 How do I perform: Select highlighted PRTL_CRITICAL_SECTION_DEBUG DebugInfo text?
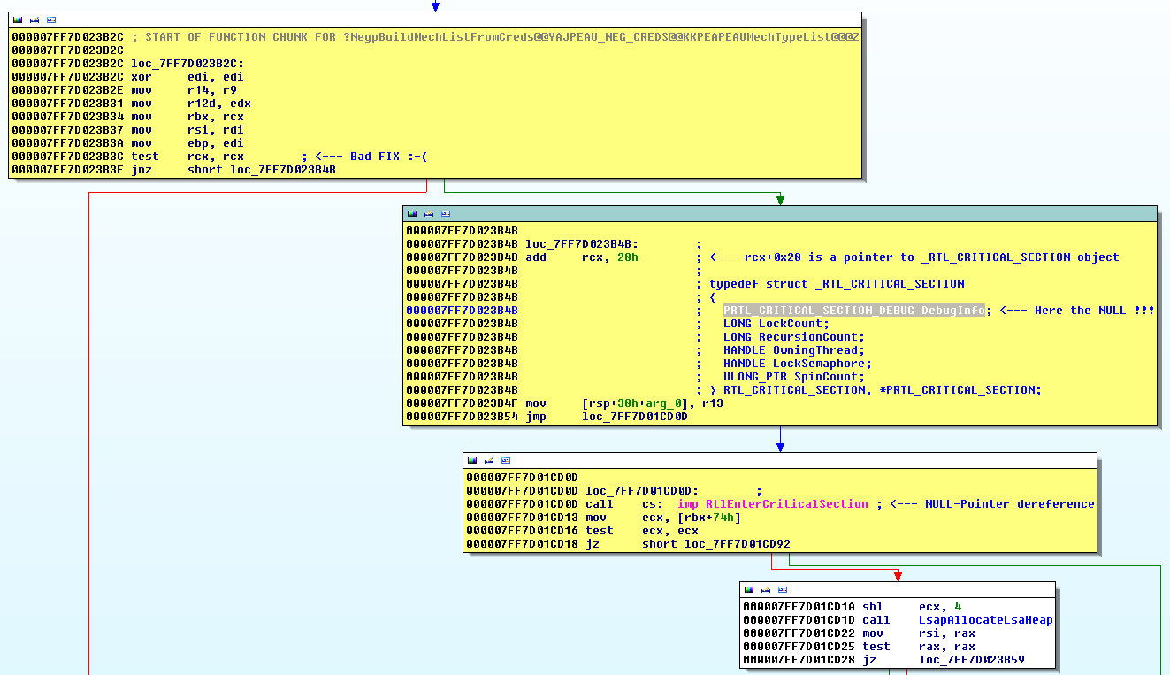tap(853, 311)
